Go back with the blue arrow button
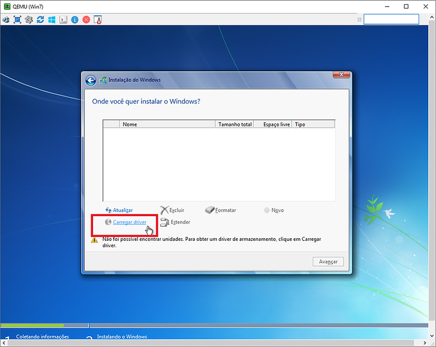 tap(91, 81)
